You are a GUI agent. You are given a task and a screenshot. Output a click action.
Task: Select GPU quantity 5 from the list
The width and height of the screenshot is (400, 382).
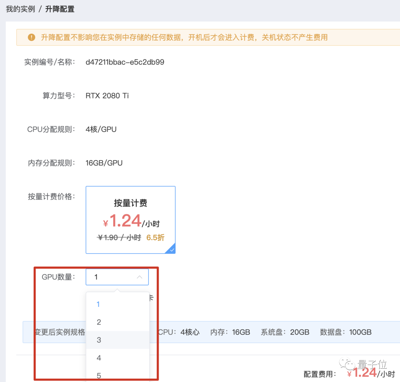pyautogui.click(x=99, y=375)
